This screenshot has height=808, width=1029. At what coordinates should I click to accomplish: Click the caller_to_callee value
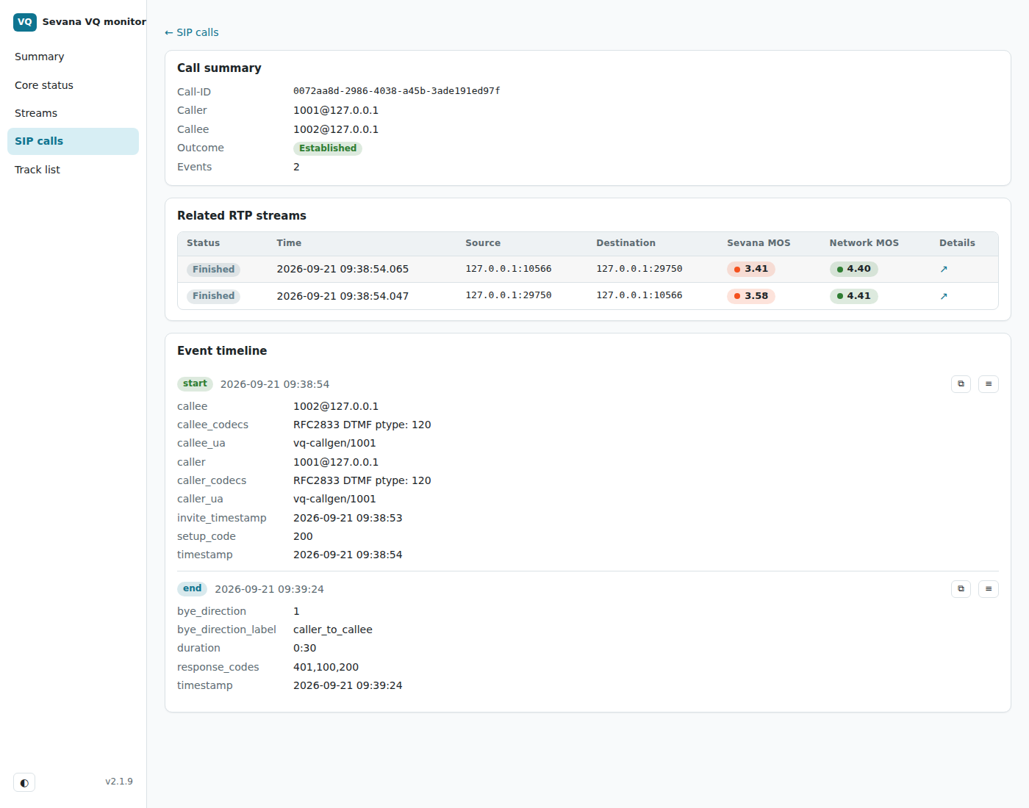point(333,630)
